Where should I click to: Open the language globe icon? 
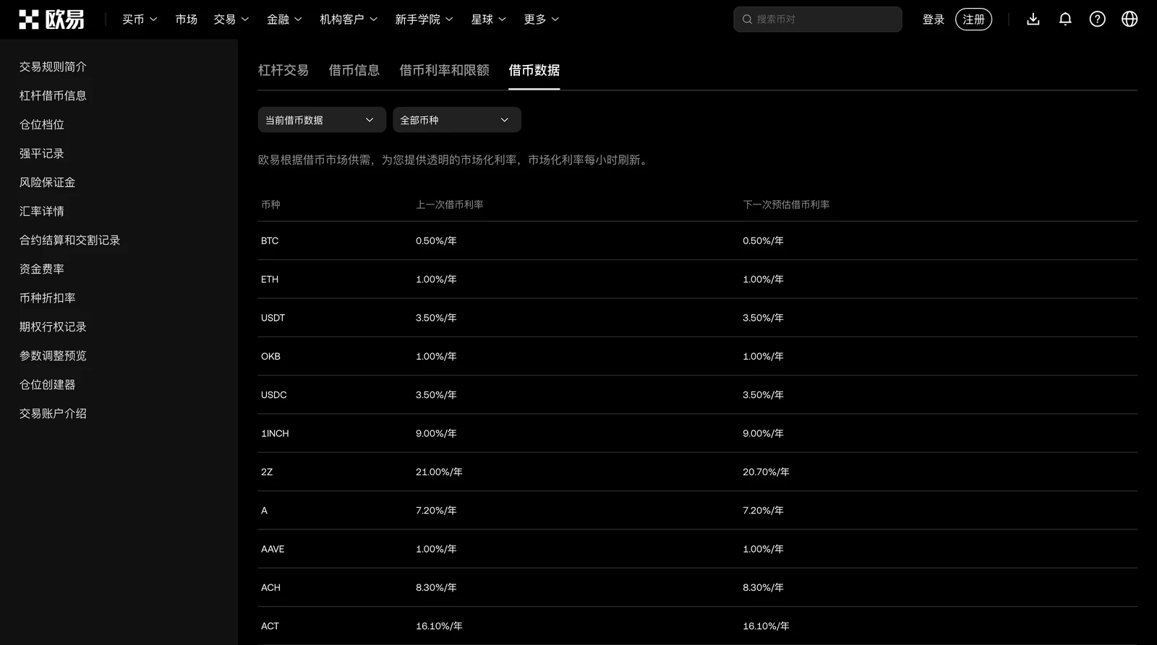tap(1130, 20)
